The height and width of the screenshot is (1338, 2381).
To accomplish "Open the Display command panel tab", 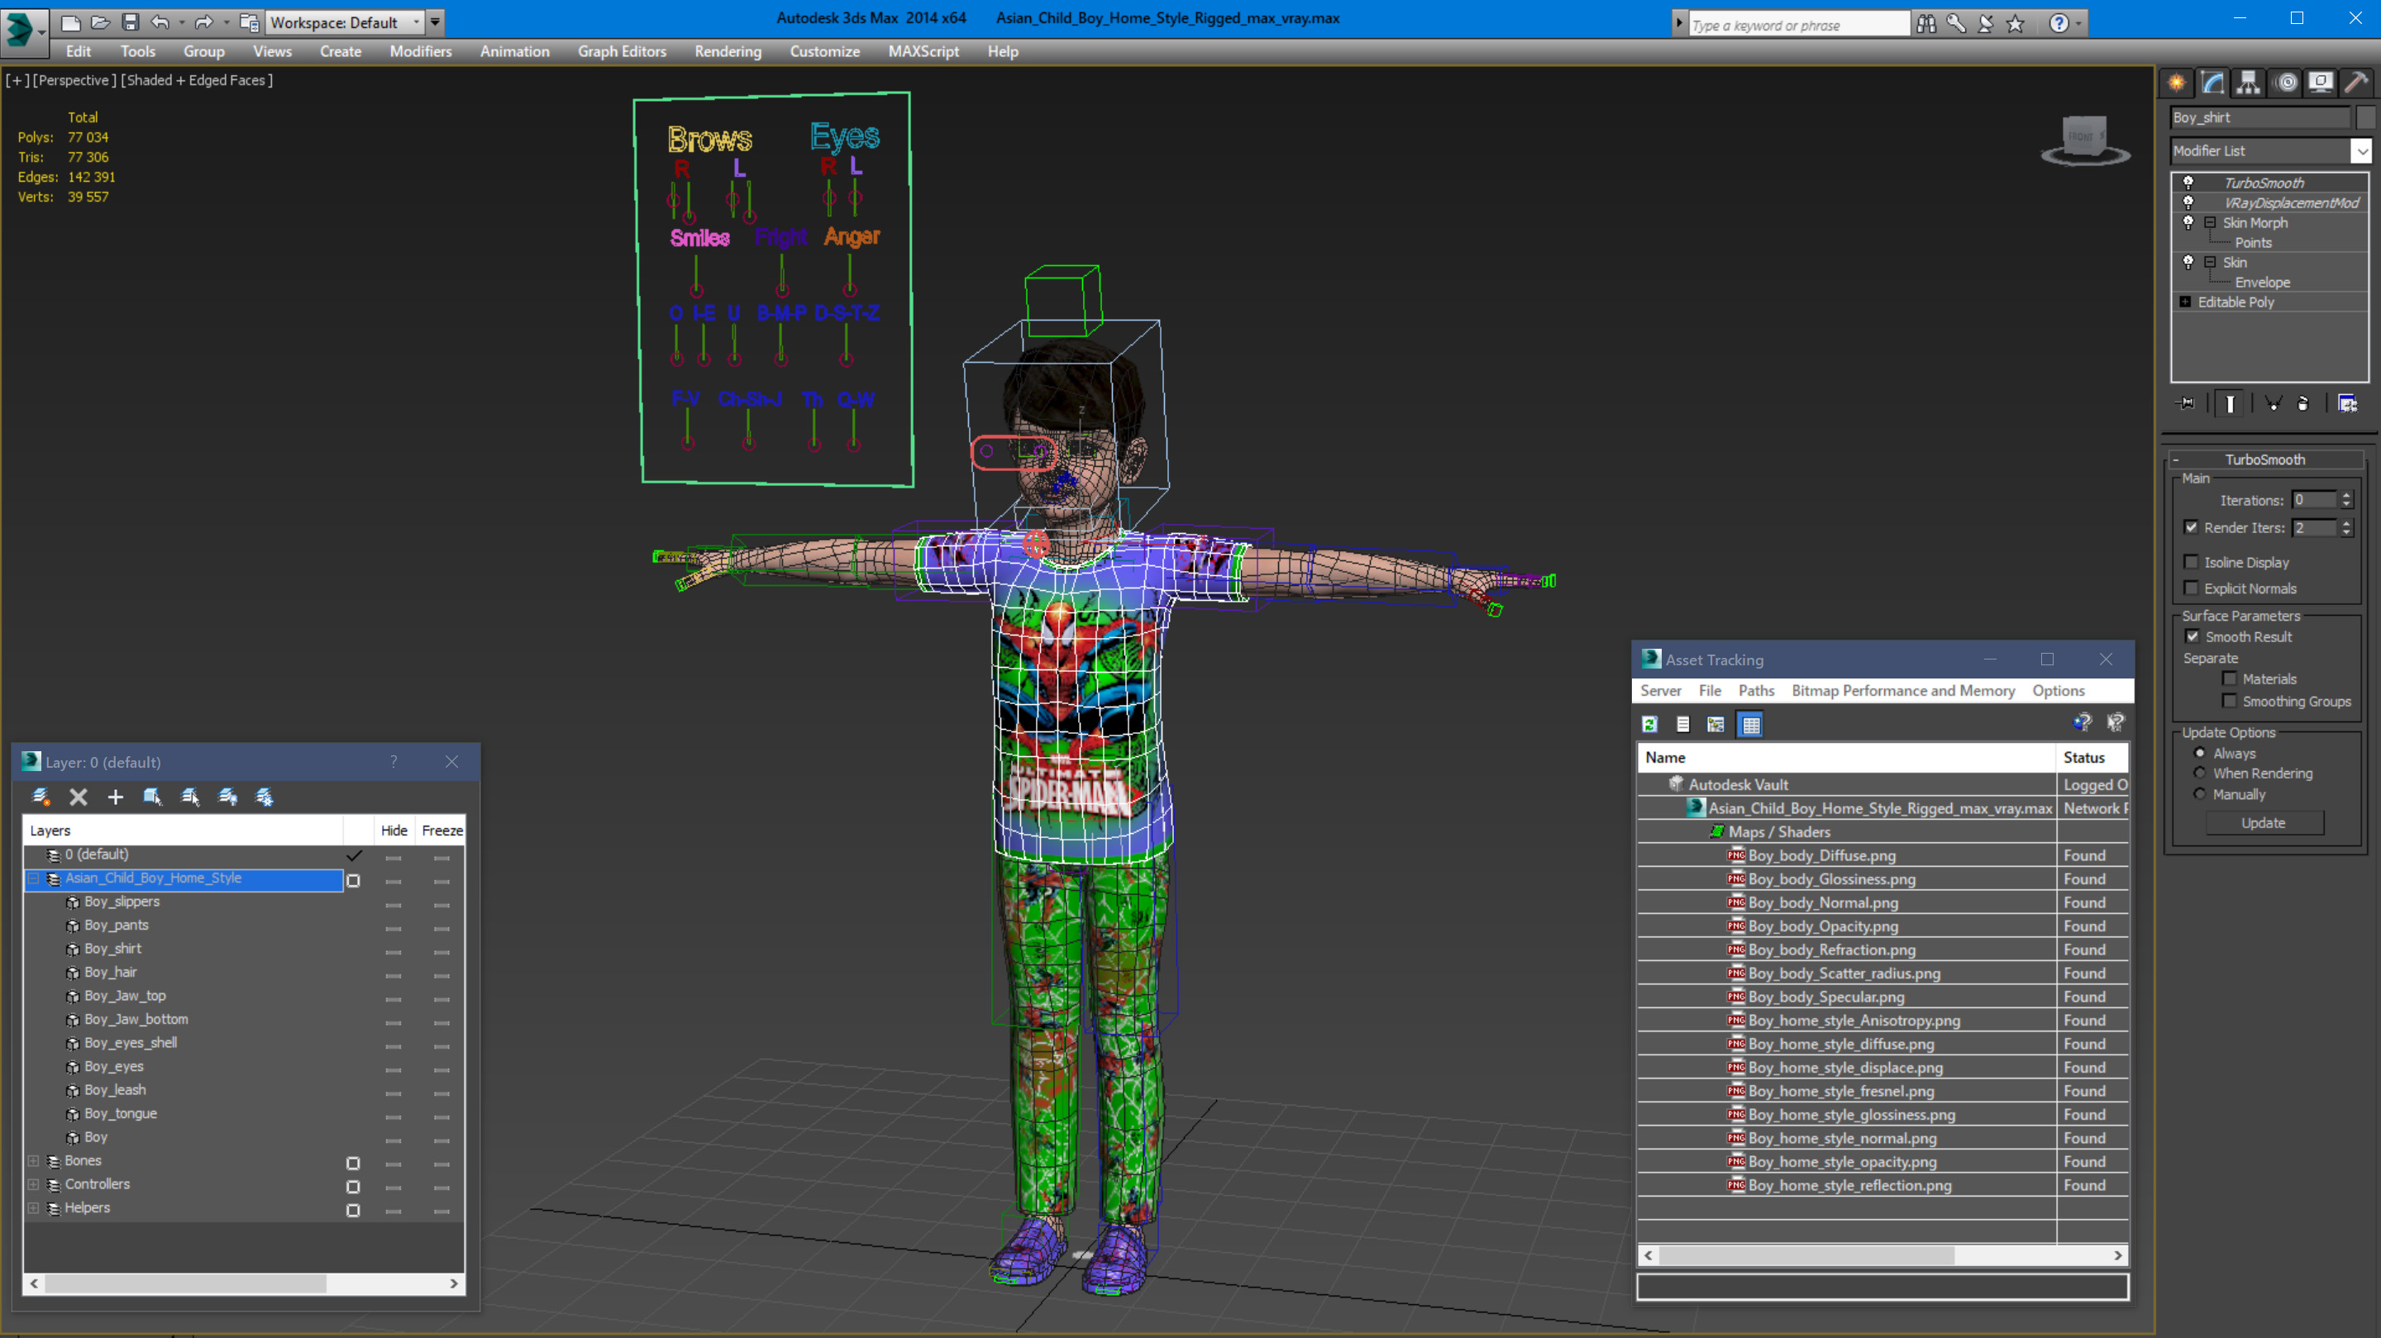I will coord(2321,83).
